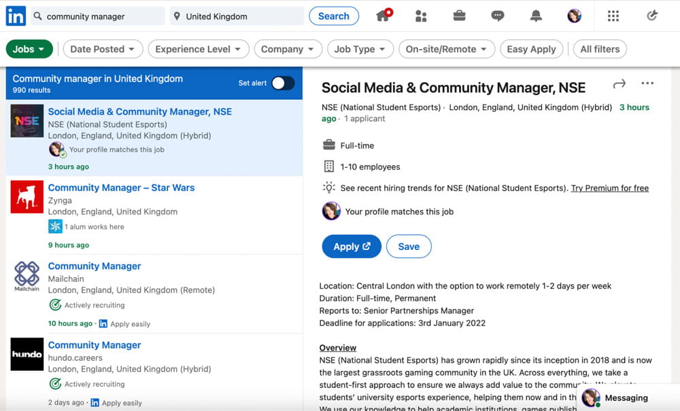Open the Jobs briefcase icon
The image size is (680, 411).
(459, 15)
